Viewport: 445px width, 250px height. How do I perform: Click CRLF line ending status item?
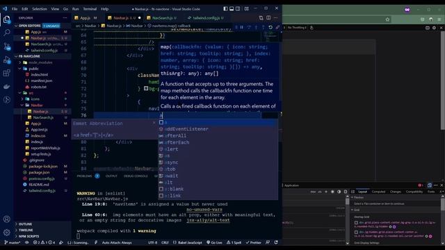[165, 242]
